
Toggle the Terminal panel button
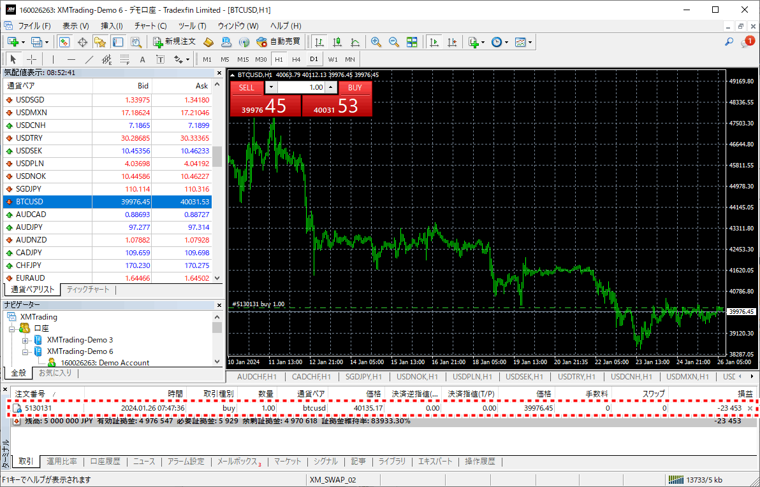pos(118,42)
